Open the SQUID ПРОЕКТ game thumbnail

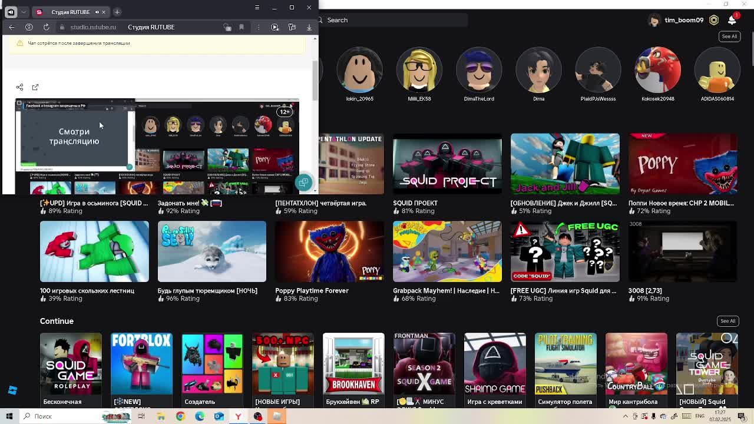coord(447,164)
